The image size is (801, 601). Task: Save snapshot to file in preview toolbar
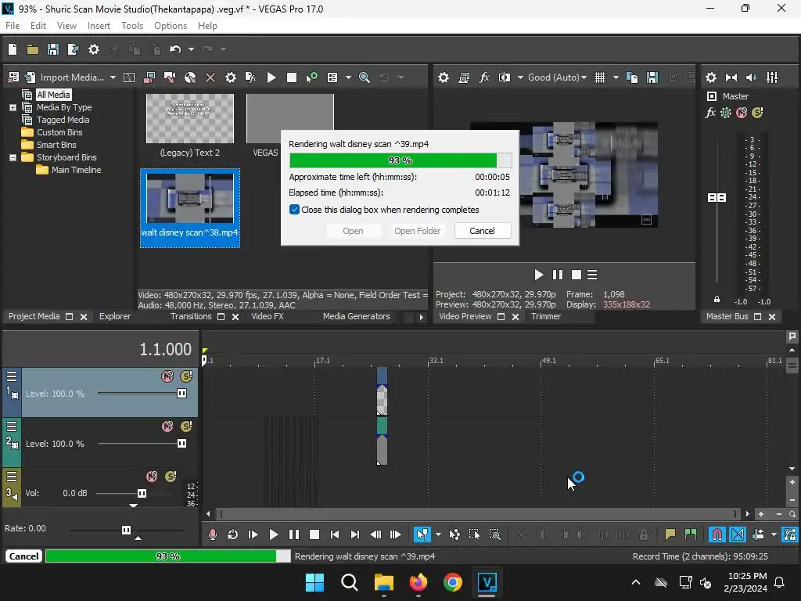(x=652, y=77)
